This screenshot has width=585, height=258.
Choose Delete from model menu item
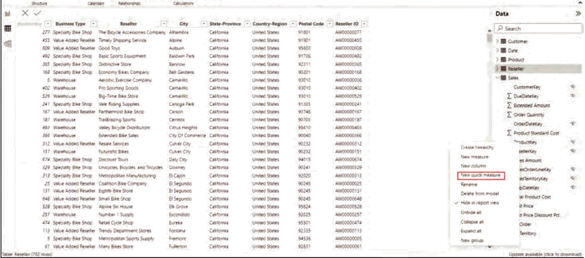tap(480, 193)
